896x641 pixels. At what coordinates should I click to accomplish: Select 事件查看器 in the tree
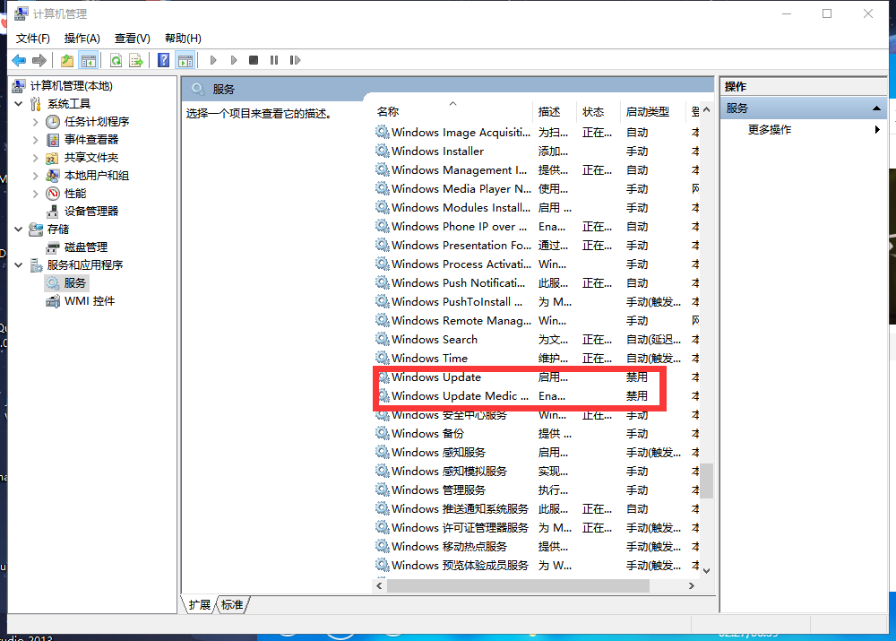pyautogui.click(x=91, y=140)
